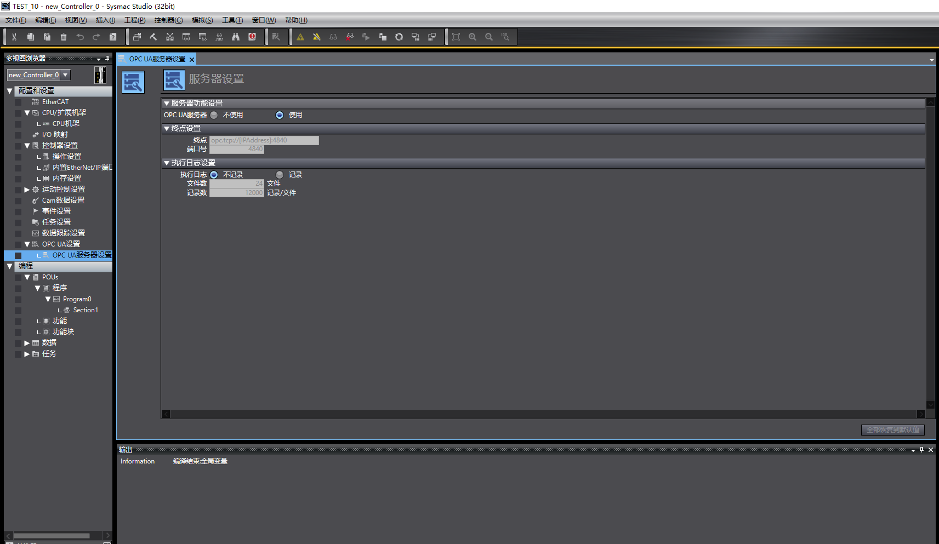The width and height of the screenshot is (939, 544).
Task: Select the 记录 radio for execution log
Action: click(x=280, y=175)
